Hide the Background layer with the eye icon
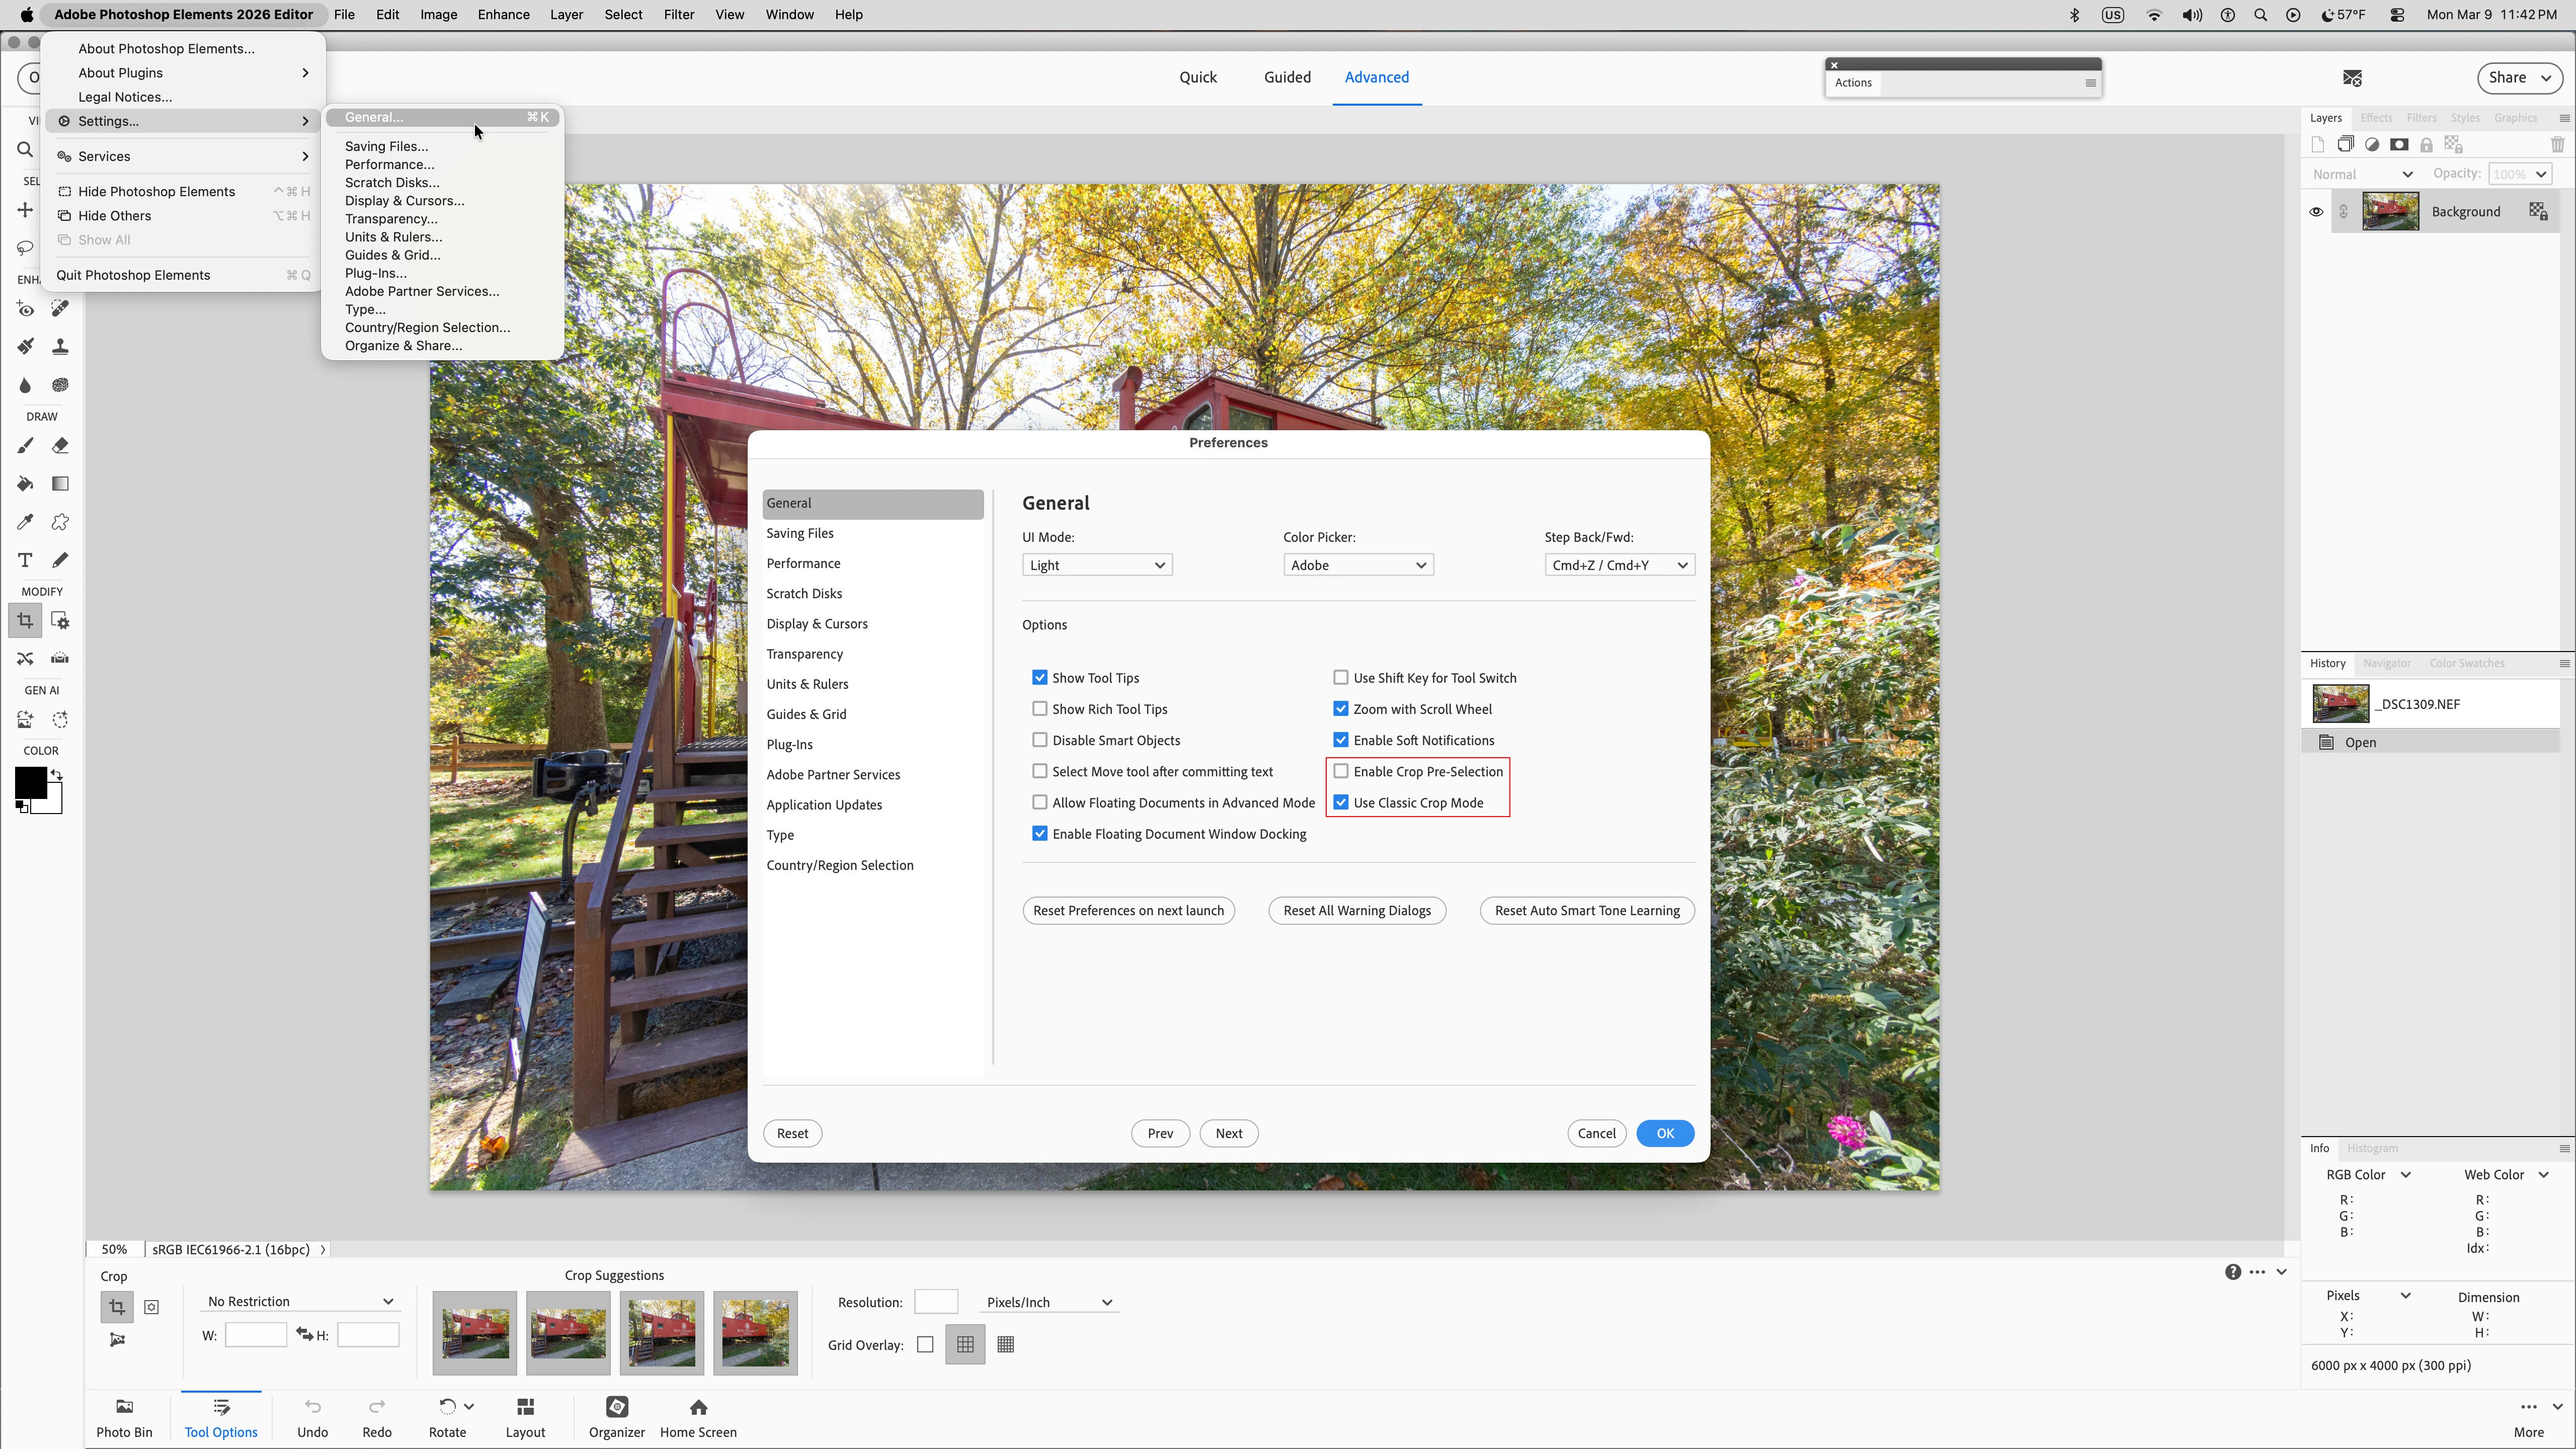The image size is (2576, 1449). 2316,212
